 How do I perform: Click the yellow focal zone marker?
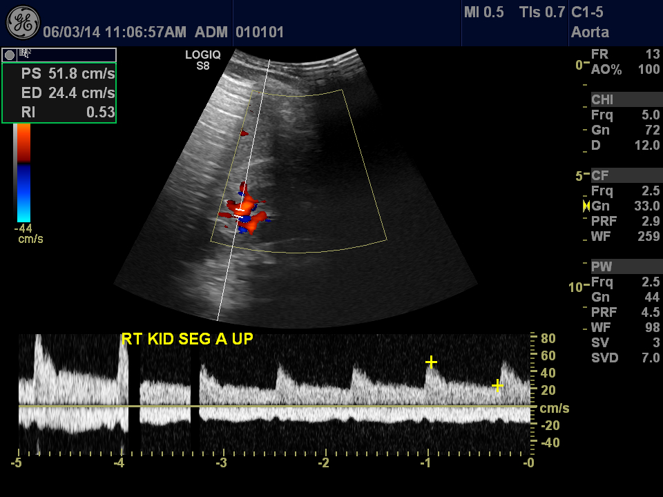coord(586,206)
